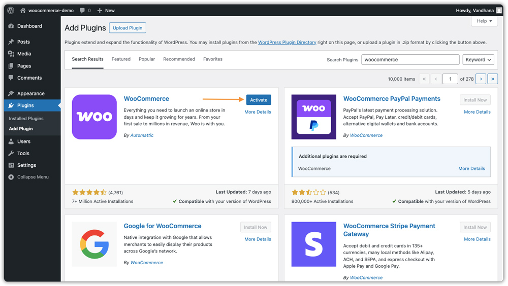Viewport: 508px width, 286px height.
Task: Open the comments bubble icon in admin bar
Action: tap(82, 10)
